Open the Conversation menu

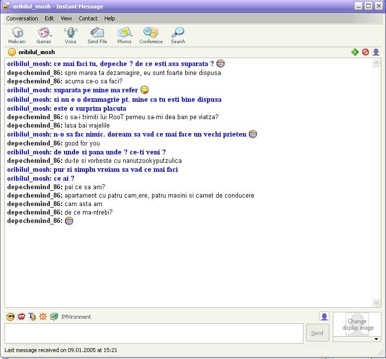tap(22, 18)
